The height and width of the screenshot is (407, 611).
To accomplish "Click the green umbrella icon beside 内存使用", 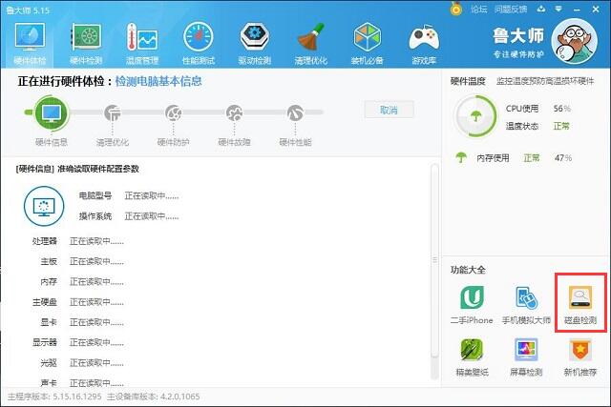I will pos(461,157).
